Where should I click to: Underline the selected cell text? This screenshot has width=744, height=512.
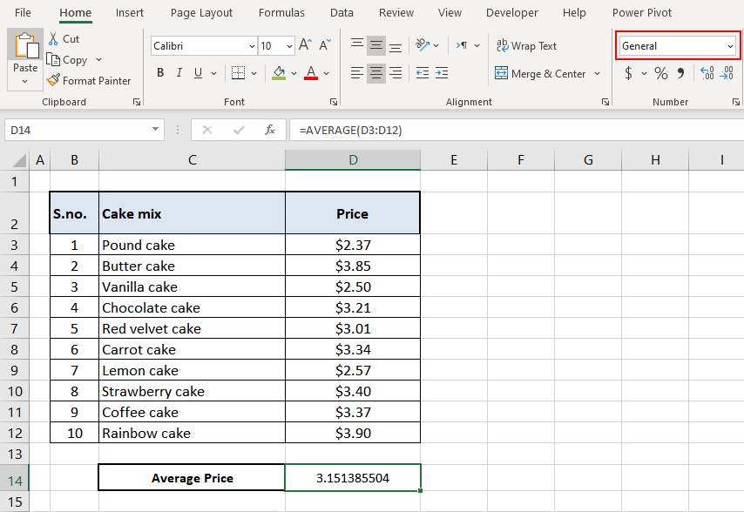[x=197, y=73]
